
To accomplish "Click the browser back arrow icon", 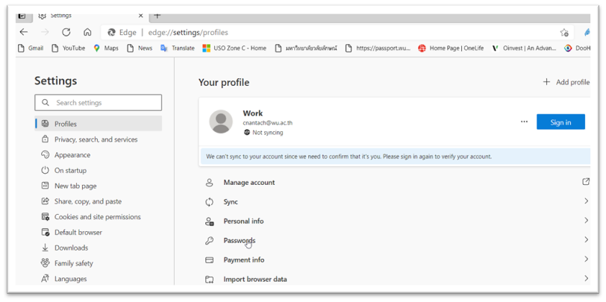I will click(x=24, y=32).
